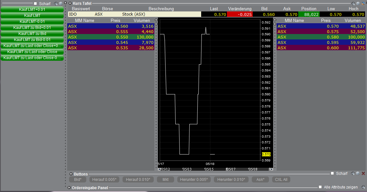Open Buttons panel configure wrench icon
The image size is (367, 192).
pyautogui.click(x=353, y=174)
